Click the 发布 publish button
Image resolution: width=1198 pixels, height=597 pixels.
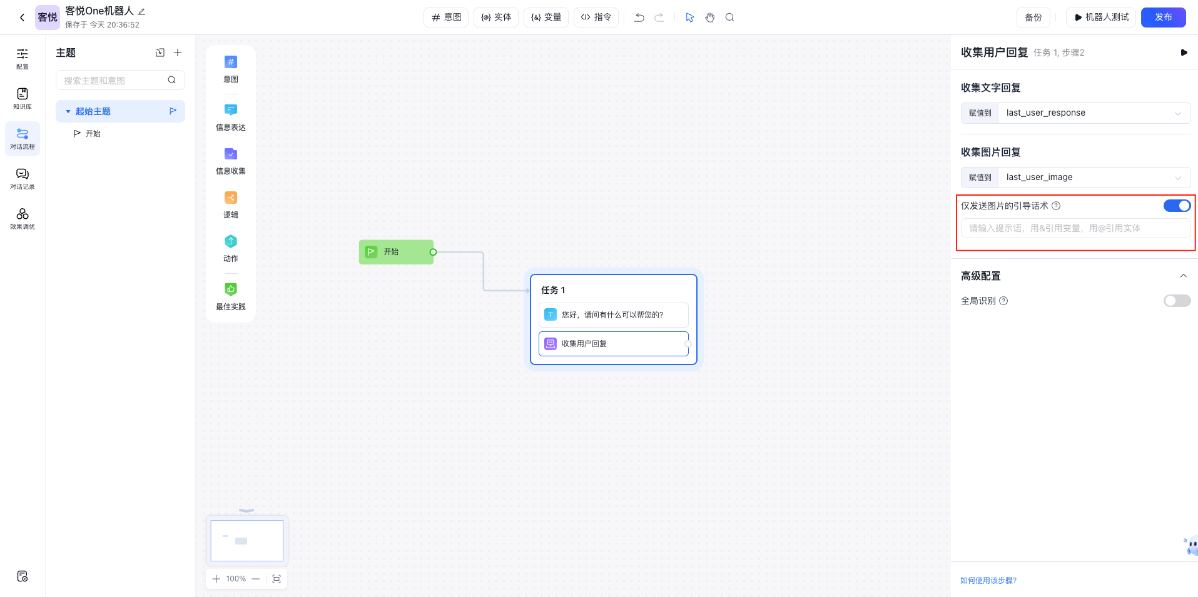tap(1163, 18)
